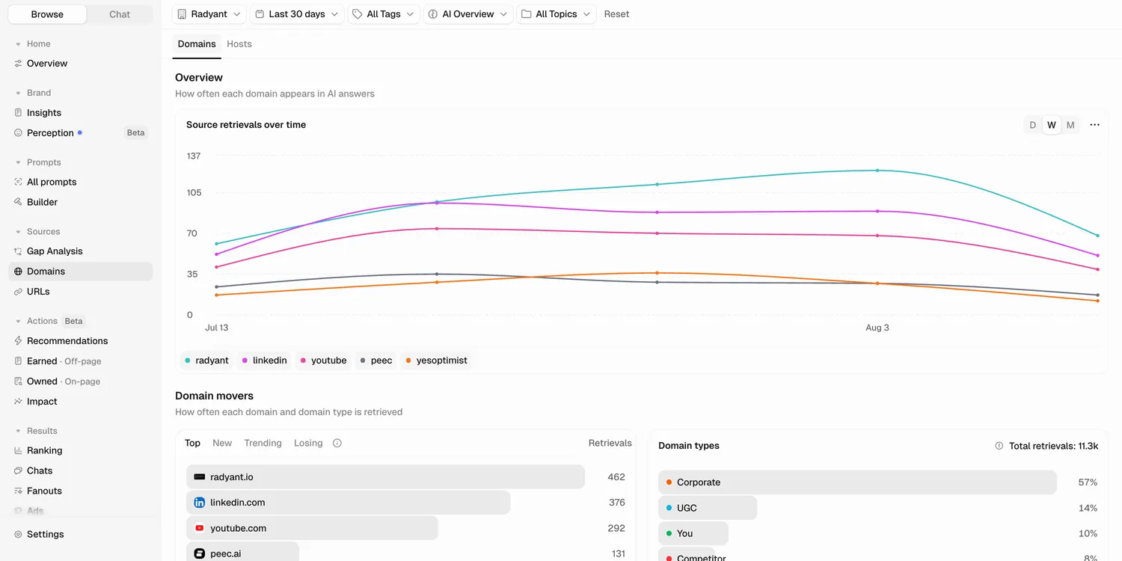Select the You domain type bar

693,533
